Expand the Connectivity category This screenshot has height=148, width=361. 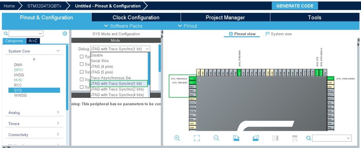coord(58,134)
